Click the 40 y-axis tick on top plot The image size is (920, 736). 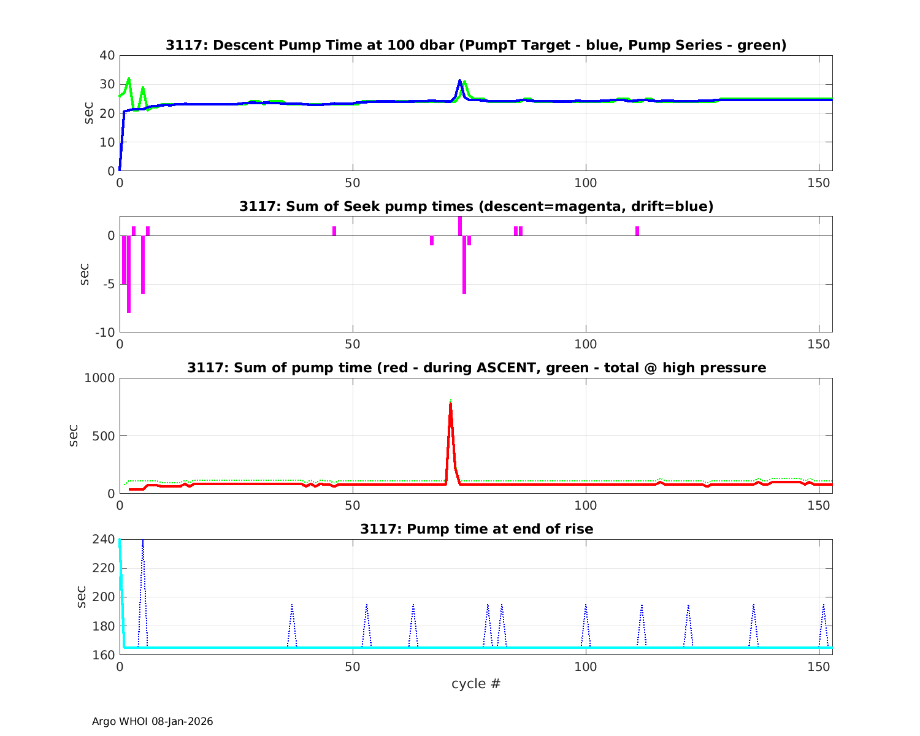click(x=107, y=55)
